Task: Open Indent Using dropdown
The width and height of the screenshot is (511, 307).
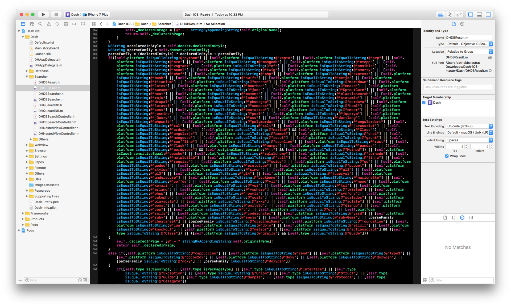Action: click(469, 140)
